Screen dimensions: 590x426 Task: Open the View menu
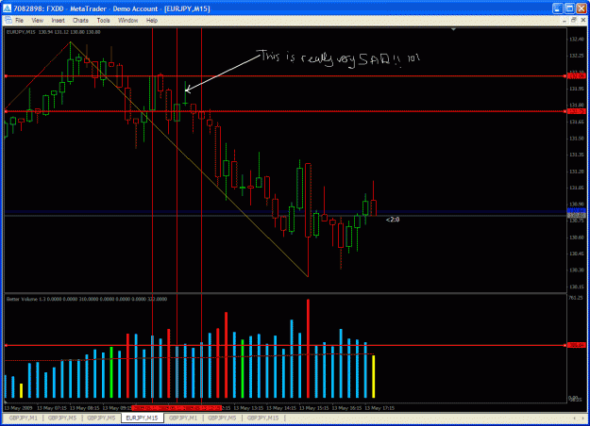[x=37, y=21]
